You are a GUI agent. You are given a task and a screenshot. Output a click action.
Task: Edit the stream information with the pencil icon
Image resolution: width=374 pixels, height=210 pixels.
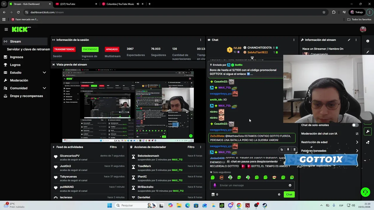pos(349,40)
